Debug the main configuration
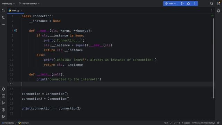 point(188,3)
